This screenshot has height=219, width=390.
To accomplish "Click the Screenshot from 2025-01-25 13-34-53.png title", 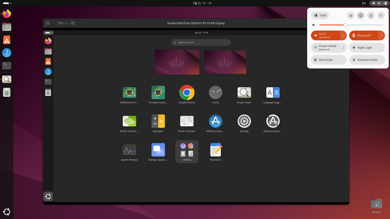I will click(x=196, y=23).
